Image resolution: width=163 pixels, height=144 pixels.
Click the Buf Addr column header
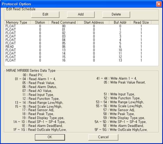[x=120, y=22]
